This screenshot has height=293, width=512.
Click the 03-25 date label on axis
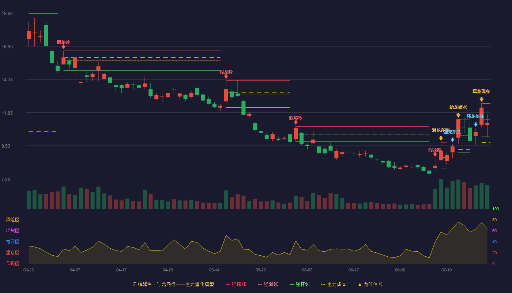click(x=29, y=270)
